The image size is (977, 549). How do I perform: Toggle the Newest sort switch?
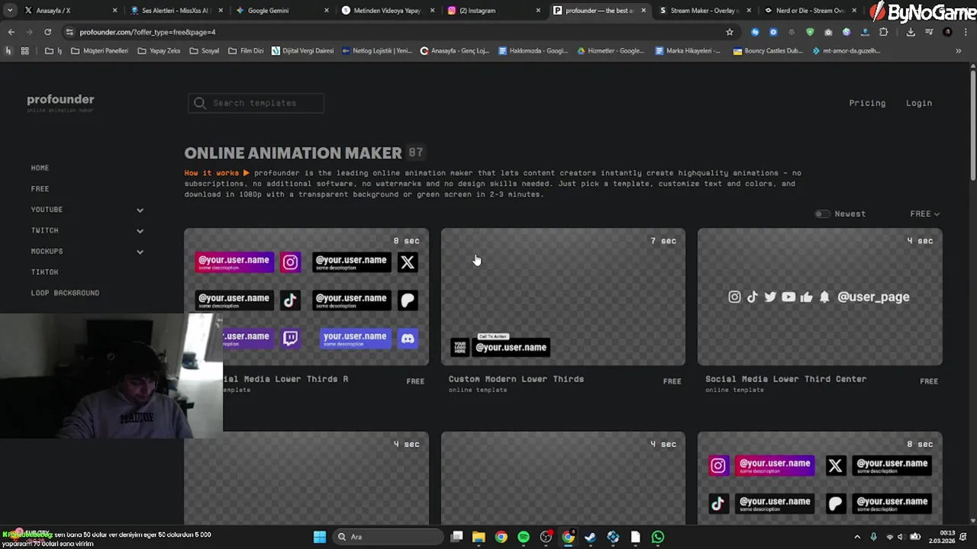click(x=822, y=214)
